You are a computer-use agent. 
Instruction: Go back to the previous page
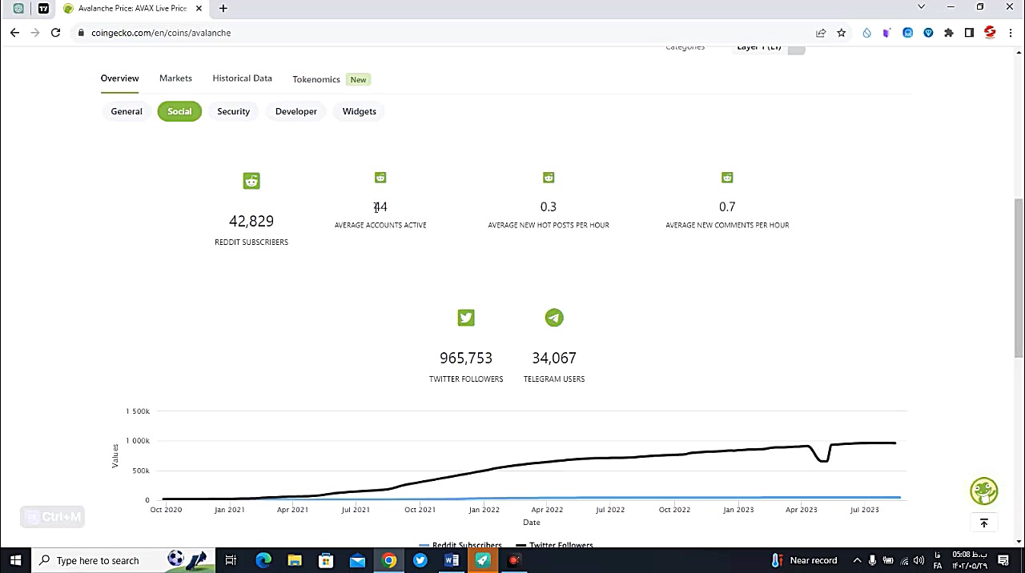click(x=14, y=33)
